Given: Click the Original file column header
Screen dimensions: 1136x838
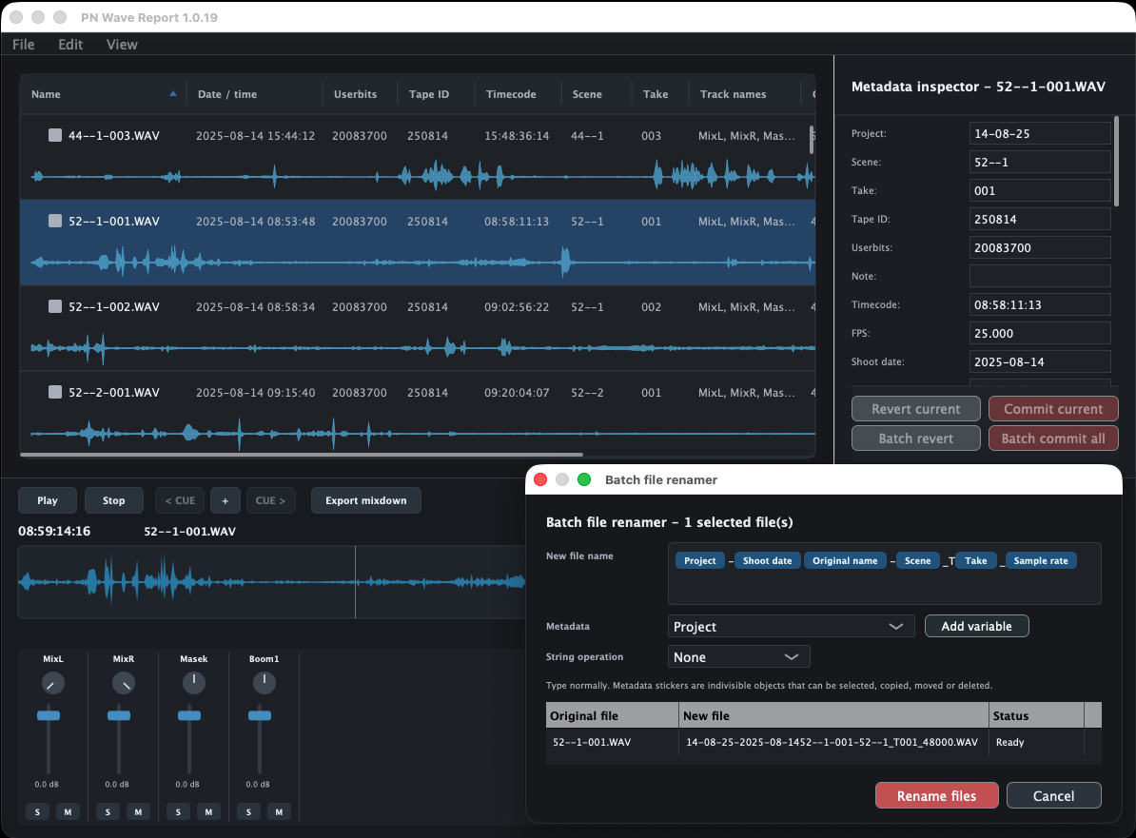Looking at the screenshot, I should [612, 715].
